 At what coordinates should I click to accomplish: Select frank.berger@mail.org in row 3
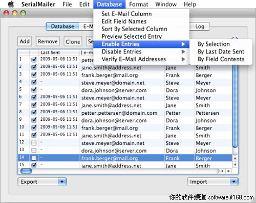(110, 75)
